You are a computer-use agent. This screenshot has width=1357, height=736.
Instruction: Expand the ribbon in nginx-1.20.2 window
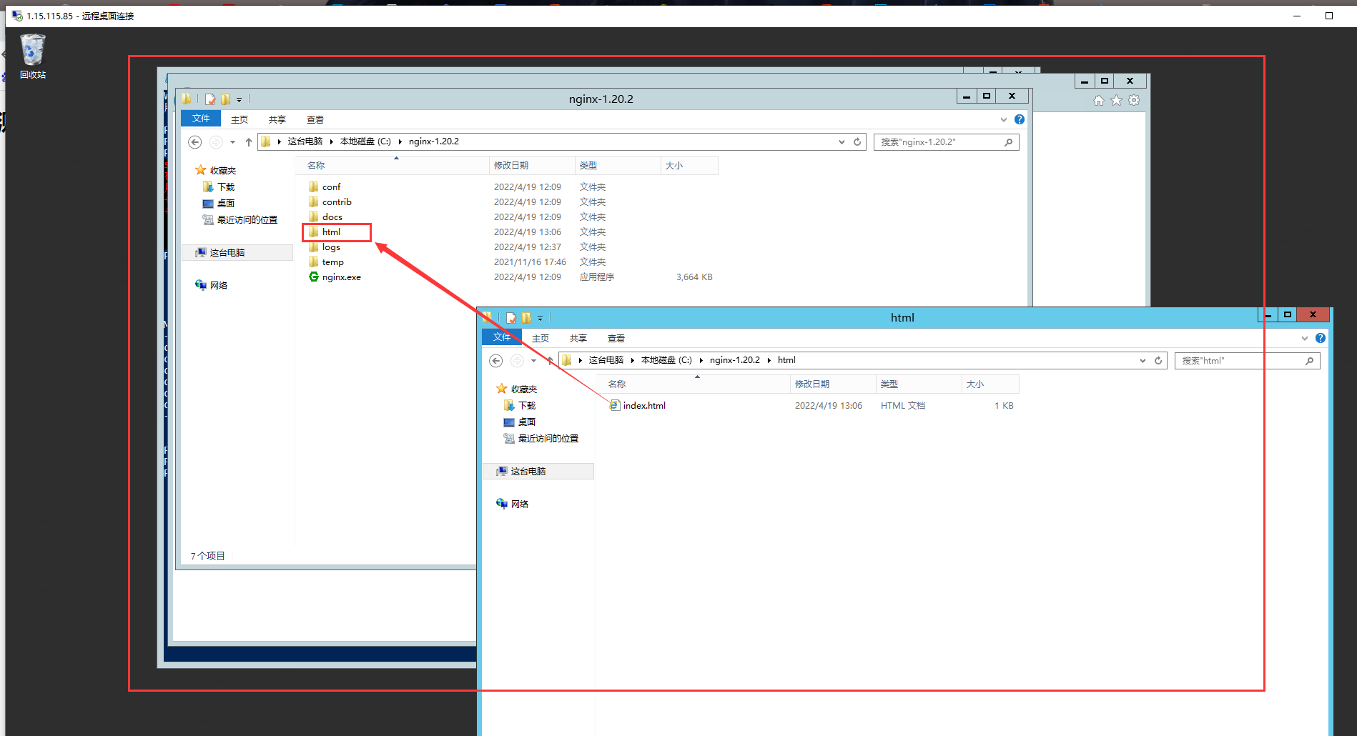click(x=1004, y=119)
